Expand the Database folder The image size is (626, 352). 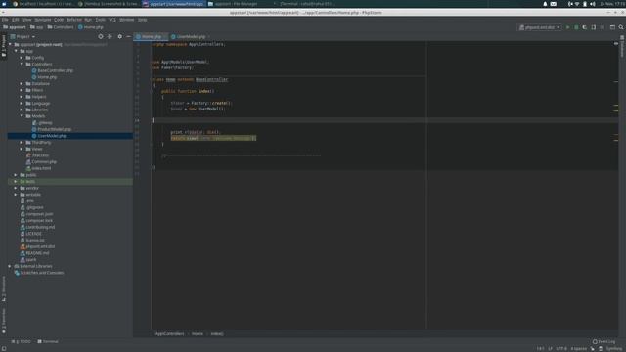[22, 84]
